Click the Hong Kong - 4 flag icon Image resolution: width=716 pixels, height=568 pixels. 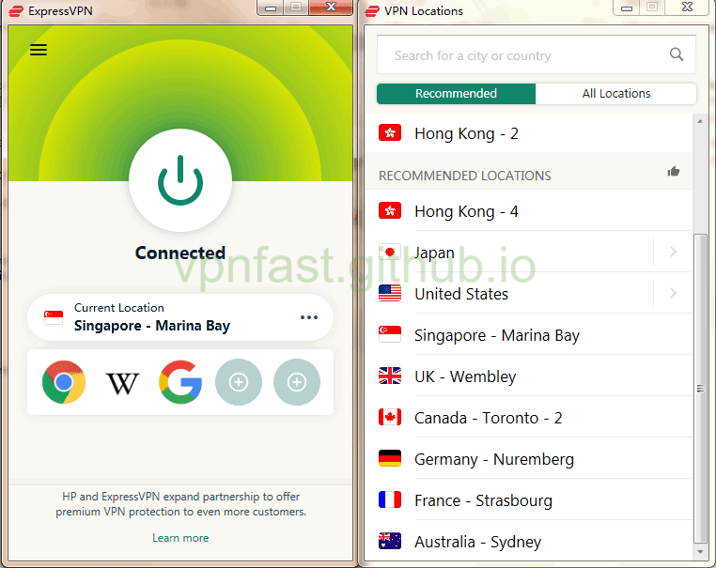click(x=390, y=210)
